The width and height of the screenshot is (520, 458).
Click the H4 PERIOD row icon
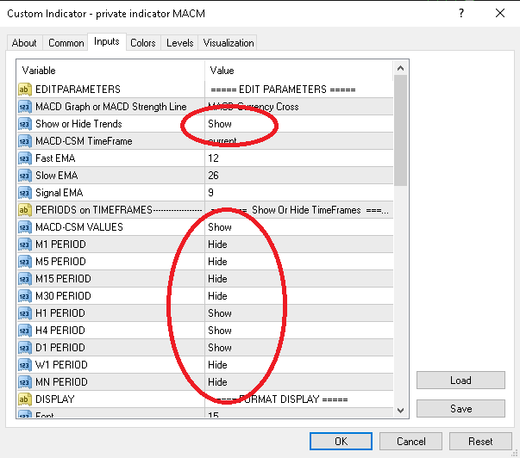25,331
